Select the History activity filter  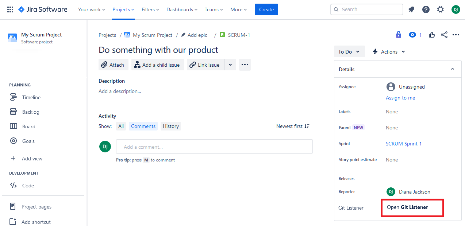click(x=171, y=126)
